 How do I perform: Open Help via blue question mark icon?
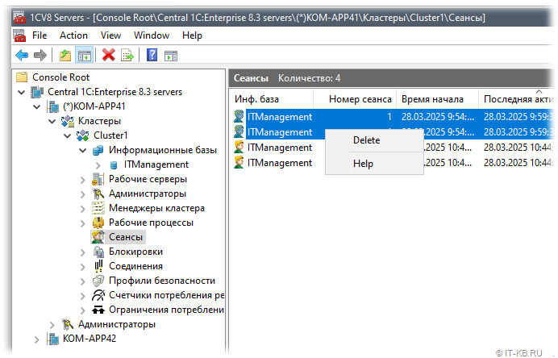[152, 55]
